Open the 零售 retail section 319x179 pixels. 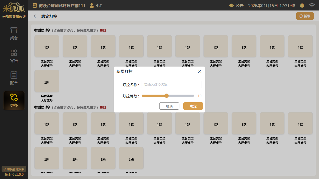tap(14, 56)
